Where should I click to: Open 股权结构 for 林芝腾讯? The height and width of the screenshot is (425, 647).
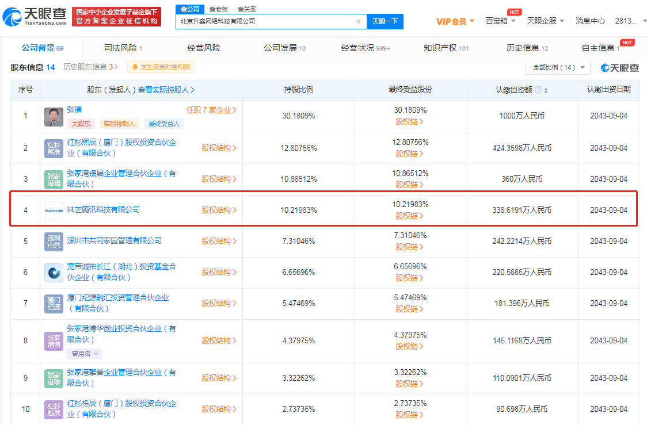[x=219, y=210]
